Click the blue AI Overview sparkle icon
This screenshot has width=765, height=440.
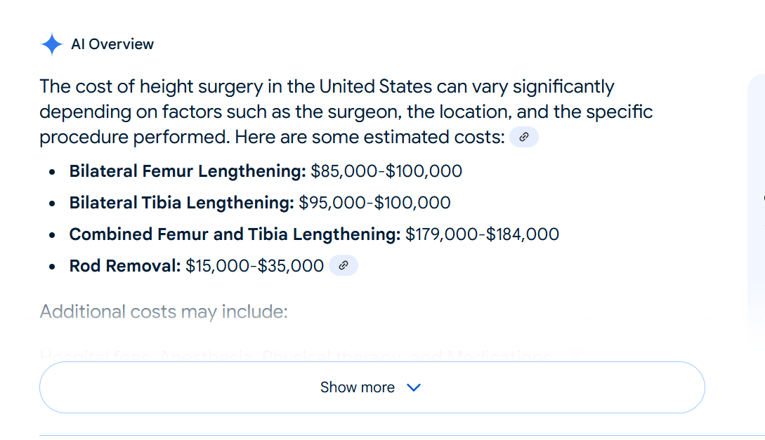(x=52, y=44)
